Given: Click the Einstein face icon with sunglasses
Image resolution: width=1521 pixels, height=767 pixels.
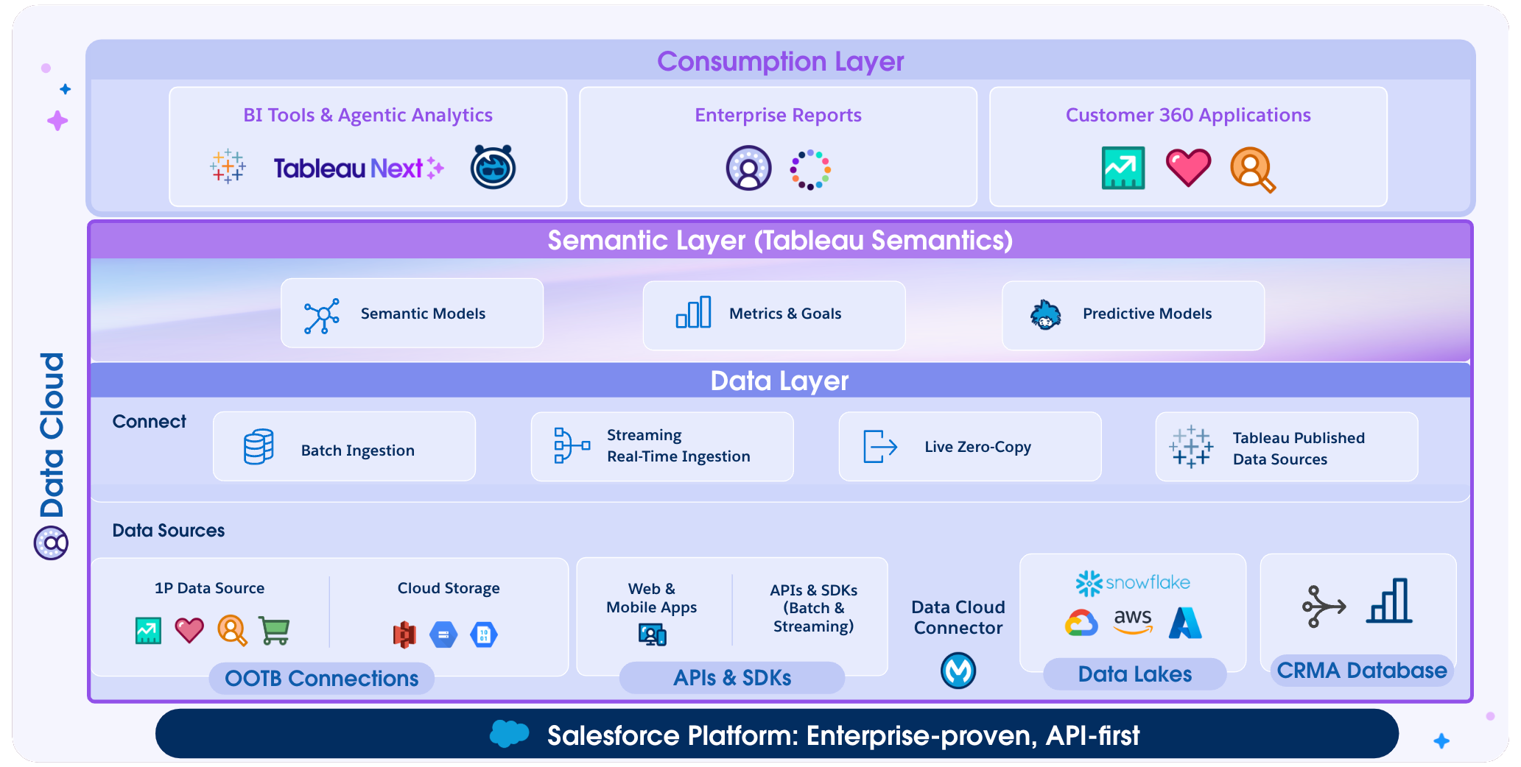Looking at the screenshot, I should tap(493, 167).
